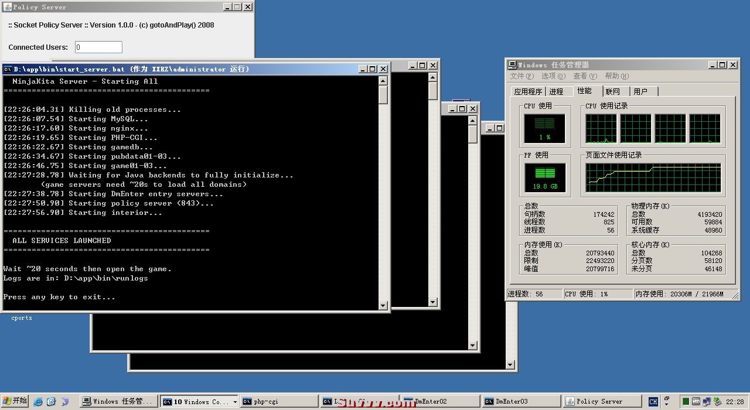Open the Start (开始) menu
Viewport: 750px width, 410px height.
[x=15, y=401]
